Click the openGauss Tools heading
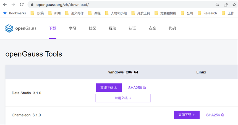This screenshot has height=125, width=238. click(x=34, y=54)
